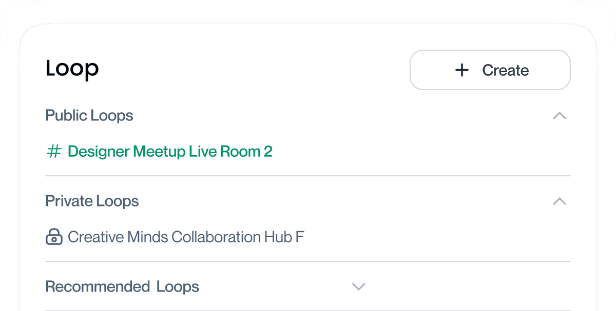Expand Recommended Loops using its down chevron

click(x=358, y=286)
